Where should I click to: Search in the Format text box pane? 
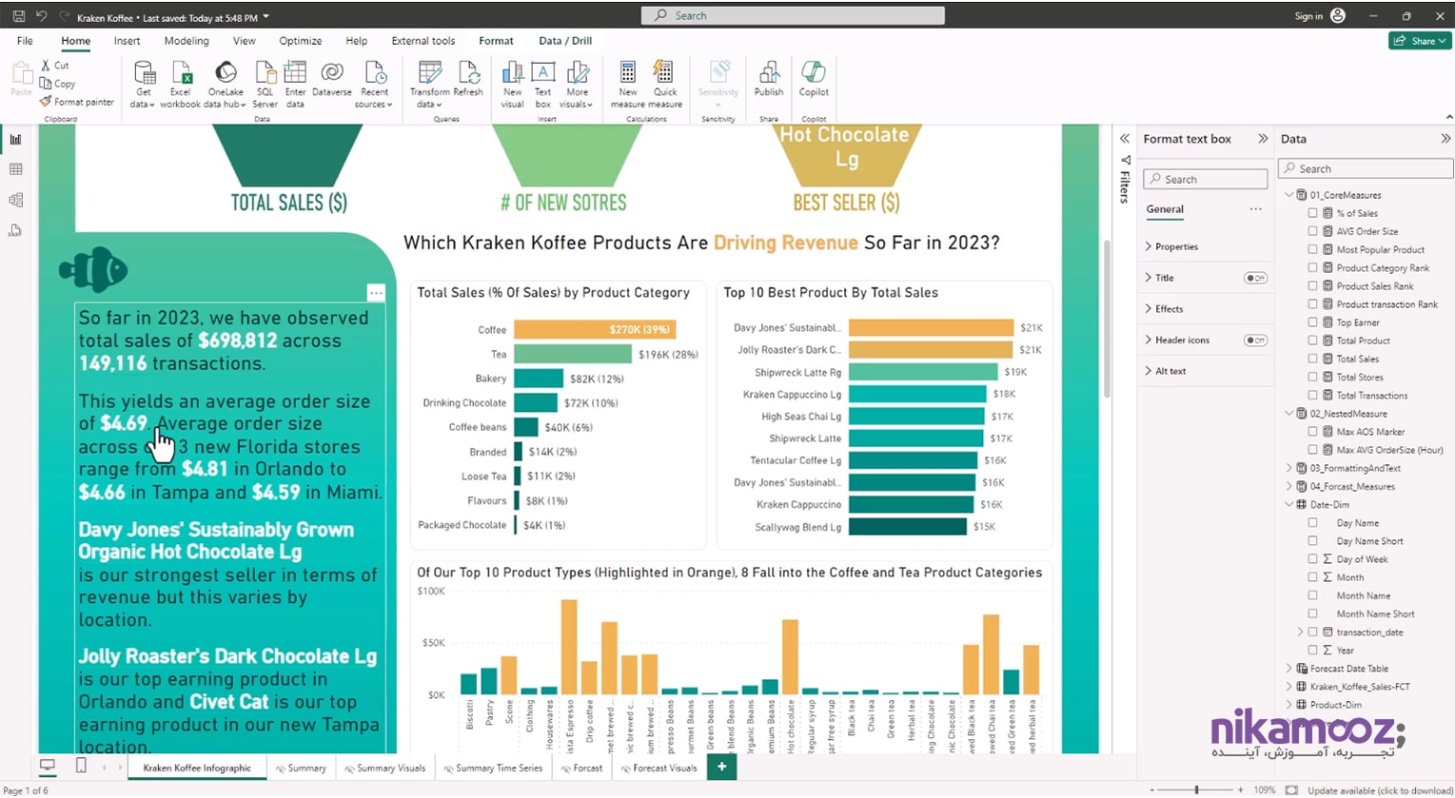click(1206, 179)
